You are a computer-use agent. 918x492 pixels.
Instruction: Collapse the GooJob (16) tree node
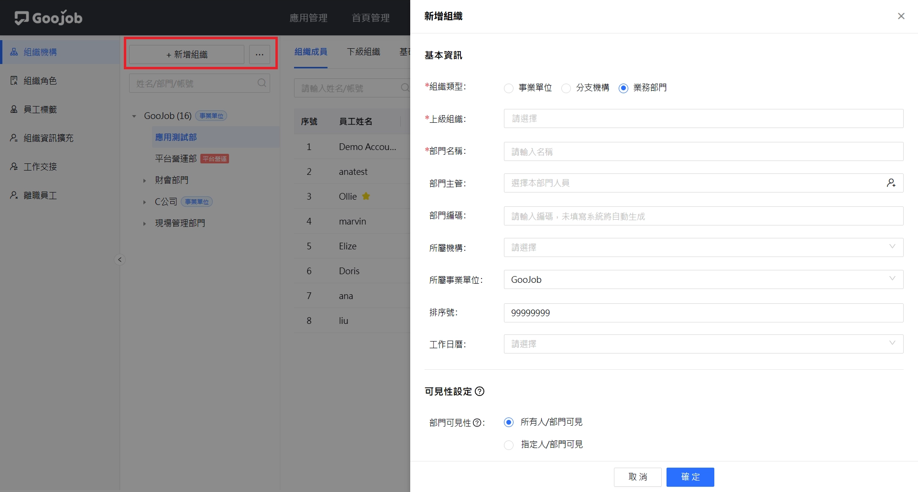(134, 116)
